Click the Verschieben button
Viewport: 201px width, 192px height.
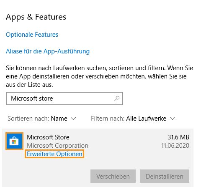[x=113, y=176]
